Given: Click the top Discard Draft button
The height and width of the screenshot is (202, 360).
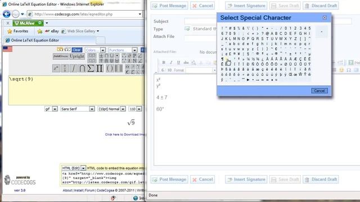Looking at the screenshot, I should 321,6.
